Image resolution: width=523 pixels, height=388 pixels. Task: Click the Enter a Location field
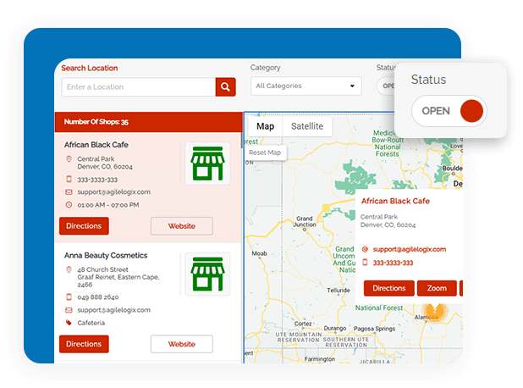[139, 86]
